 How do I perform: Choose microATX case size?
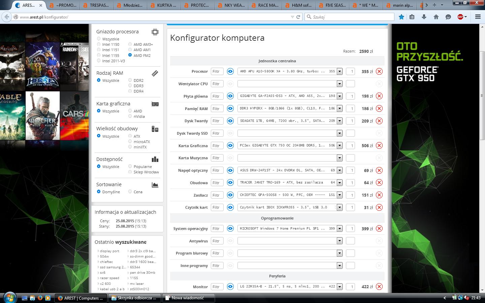click(x=130, y=141)
